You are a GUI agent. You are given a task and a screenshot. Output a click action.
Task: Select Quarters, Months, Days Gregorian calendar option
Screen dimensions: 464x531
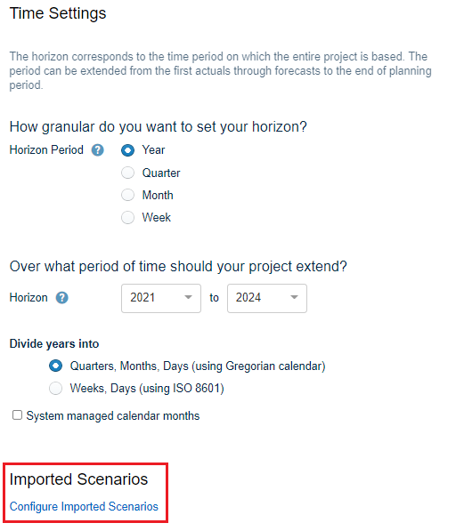[55, 366]
